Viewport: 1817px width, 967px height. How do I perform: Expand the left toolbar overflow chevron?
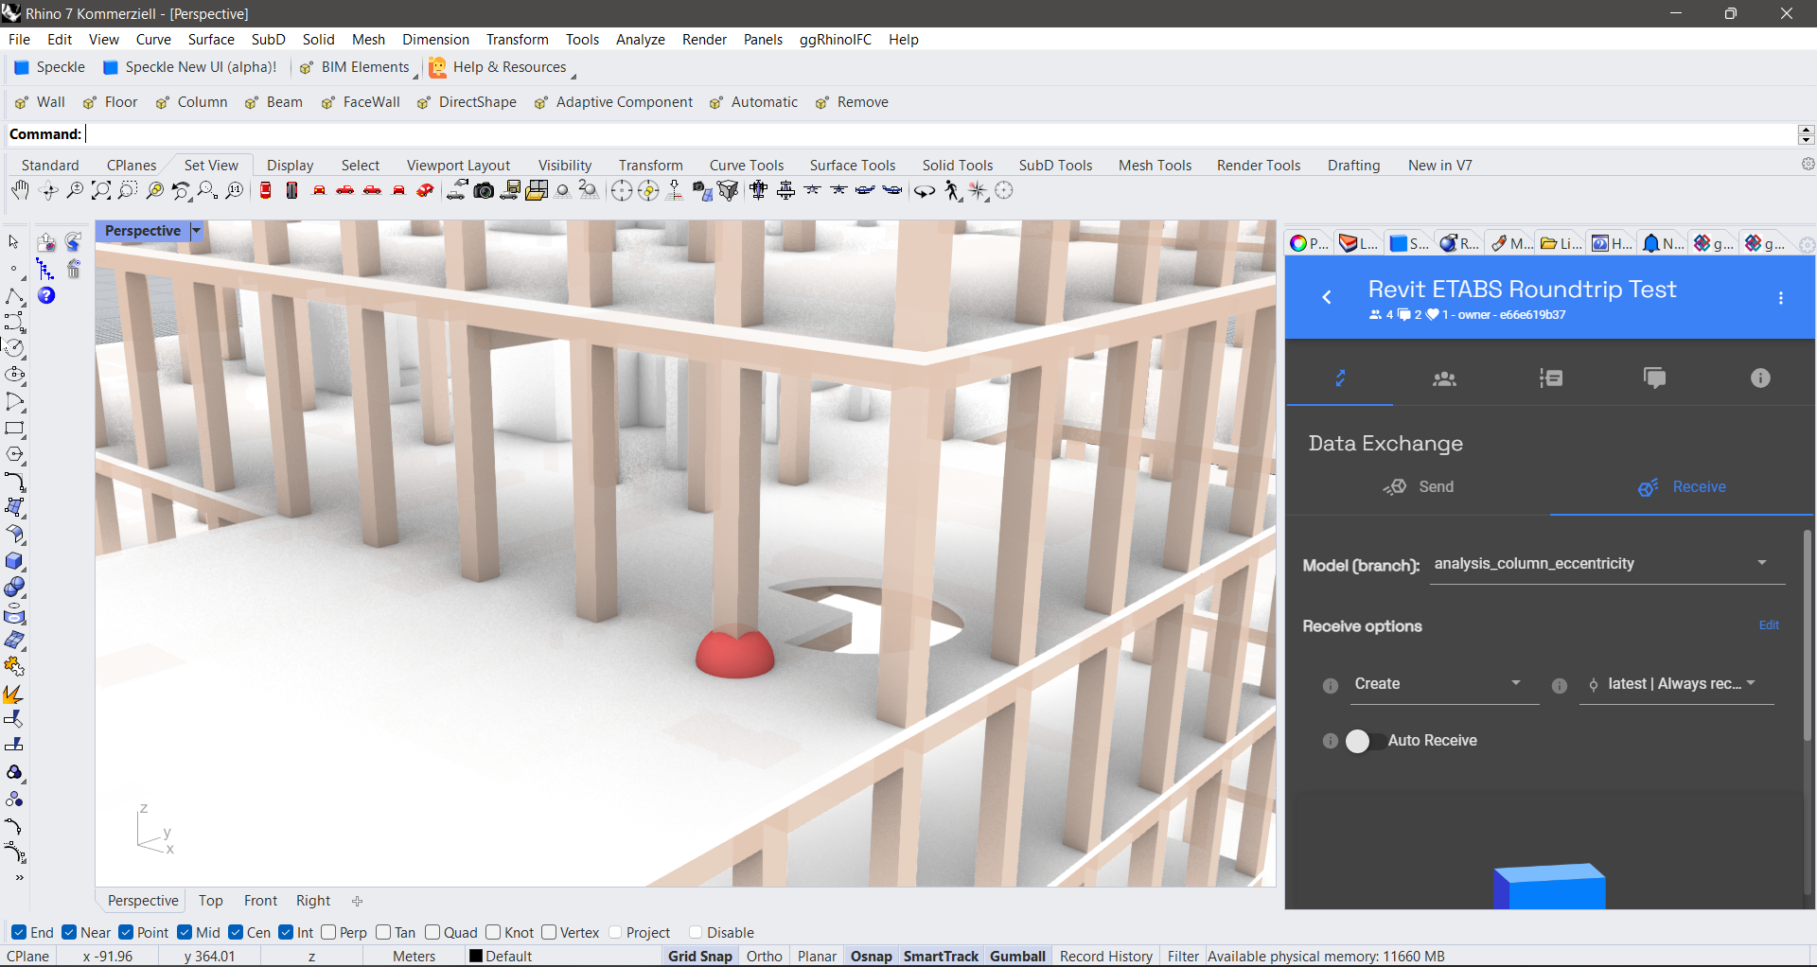[18, 878]
